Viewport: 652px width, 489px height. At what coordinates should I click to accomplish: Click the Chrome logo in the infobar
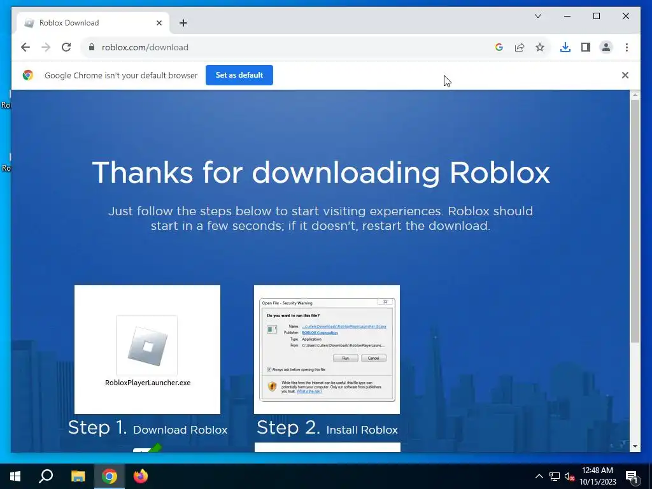point(28,75)
